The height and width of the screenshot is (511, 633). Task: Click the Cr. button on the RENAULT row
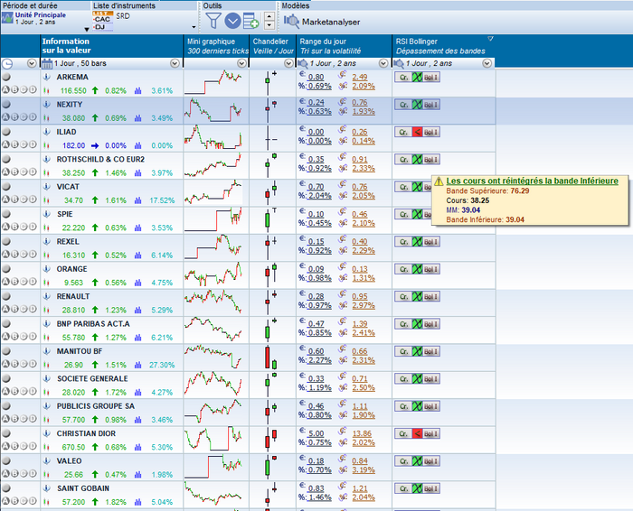click(403, 296)
